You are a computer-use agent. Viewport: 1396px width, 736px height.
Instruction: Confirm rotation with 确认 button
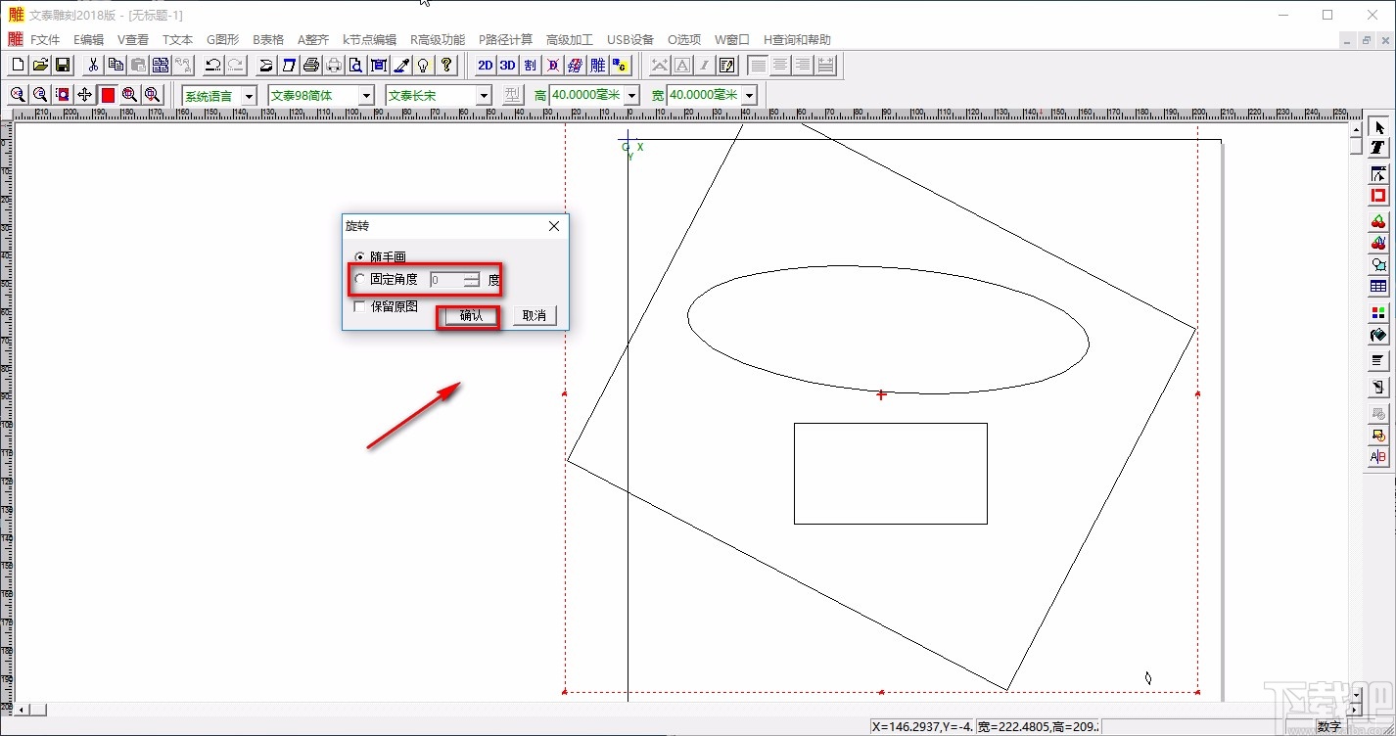coord(471,316)
